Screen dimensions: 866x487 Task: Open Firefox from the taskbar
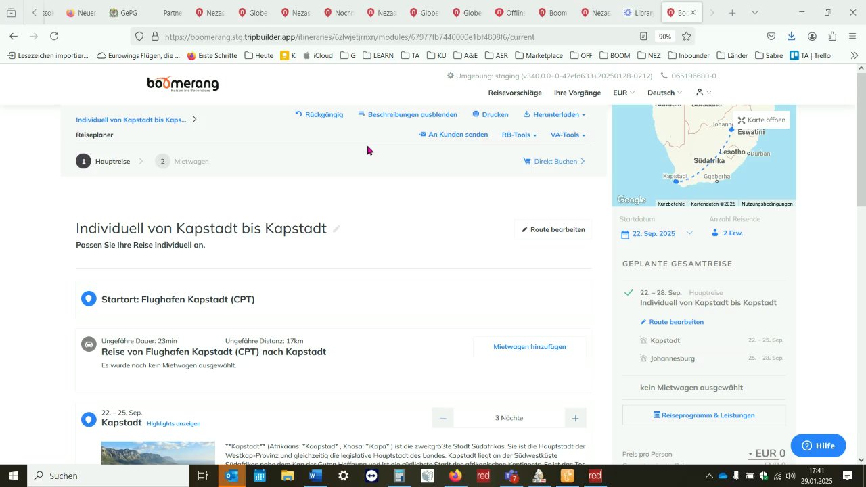click(x=455, y=476)
